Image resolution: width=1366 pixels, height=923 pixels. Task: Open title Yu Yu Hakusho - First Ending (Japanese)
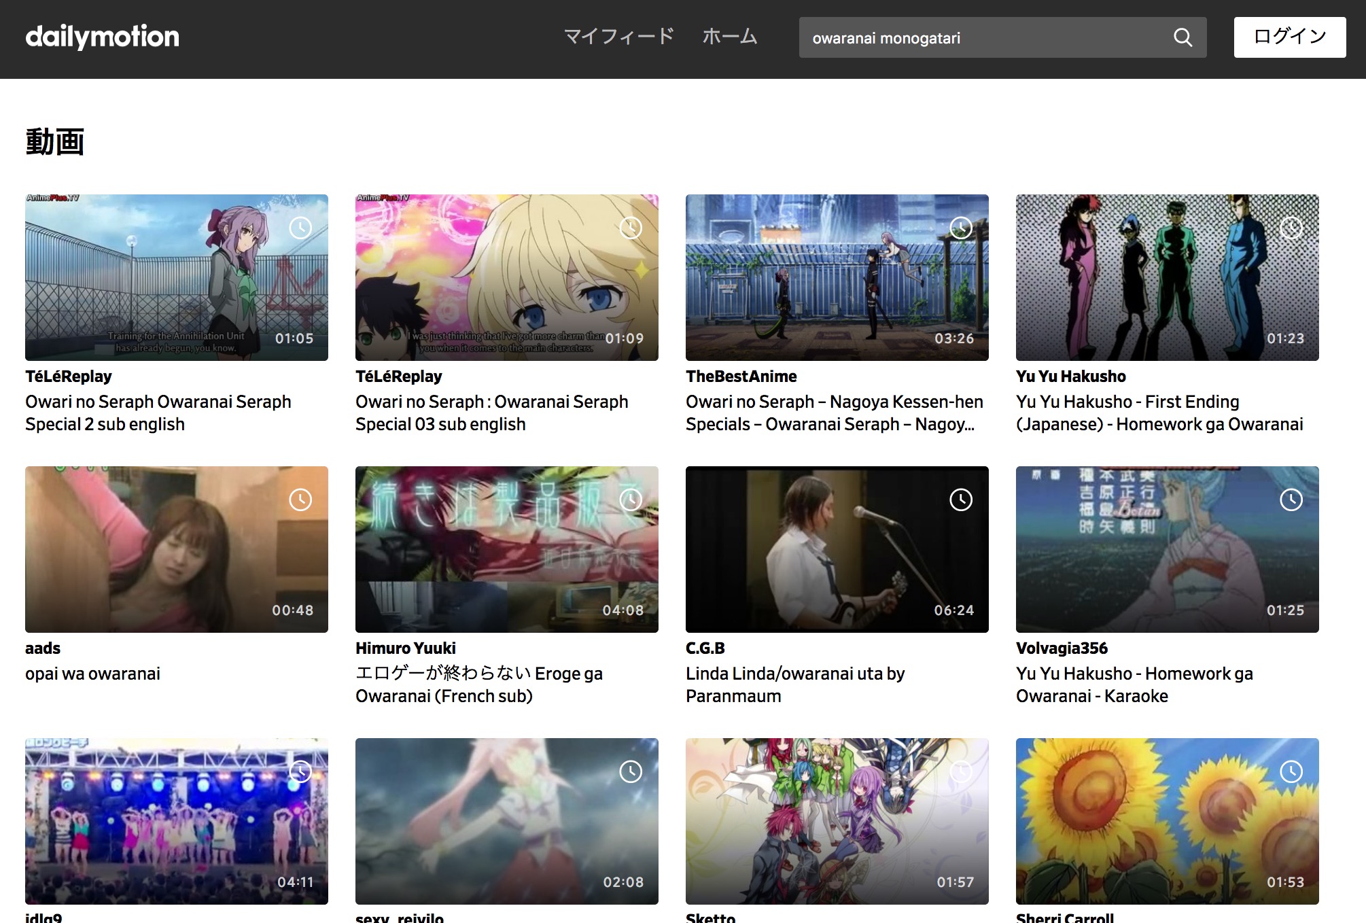click(x=1159, y=413)
